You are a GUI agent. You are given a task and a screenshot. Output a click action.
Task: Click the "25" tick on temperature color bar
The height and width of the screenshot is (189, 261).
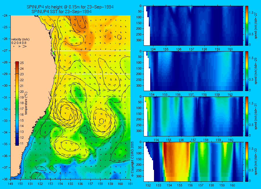[x=22, y=63]
